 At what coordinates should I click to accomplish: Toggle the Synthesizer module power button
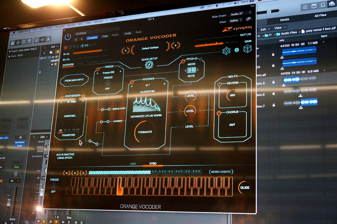tap(62, 98)
